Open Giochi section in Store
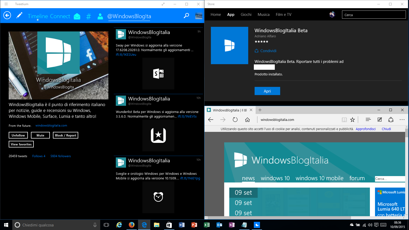The height and width of the screenshot is (230, 409). click(x=246, y=15)
